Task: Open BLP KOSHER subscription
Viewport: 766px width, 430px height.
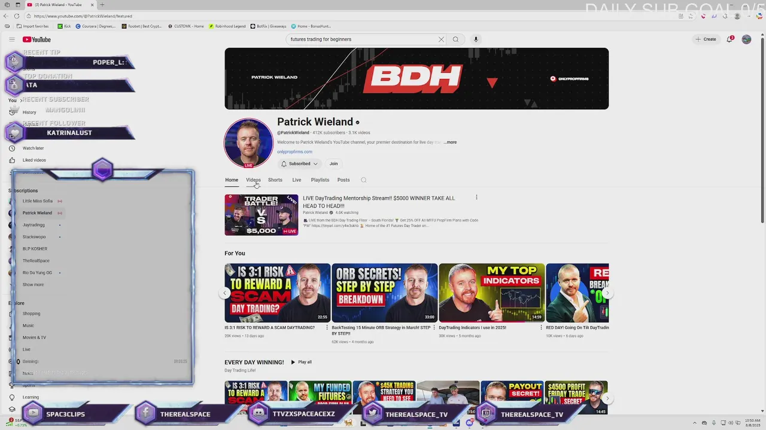Action: coord(35,249)
